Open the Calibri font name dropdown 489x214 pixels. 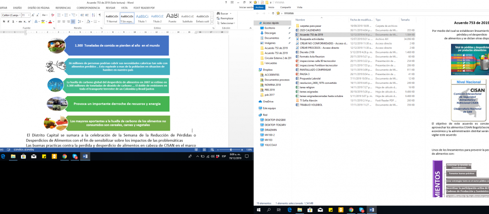[x=20, y=15]
